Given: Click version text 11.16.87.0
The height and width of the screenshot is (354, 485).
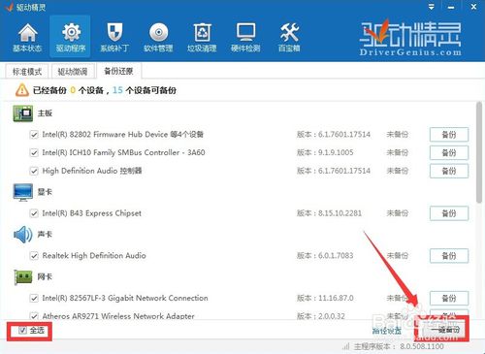Looking at the screenshot, I should 336,298.
